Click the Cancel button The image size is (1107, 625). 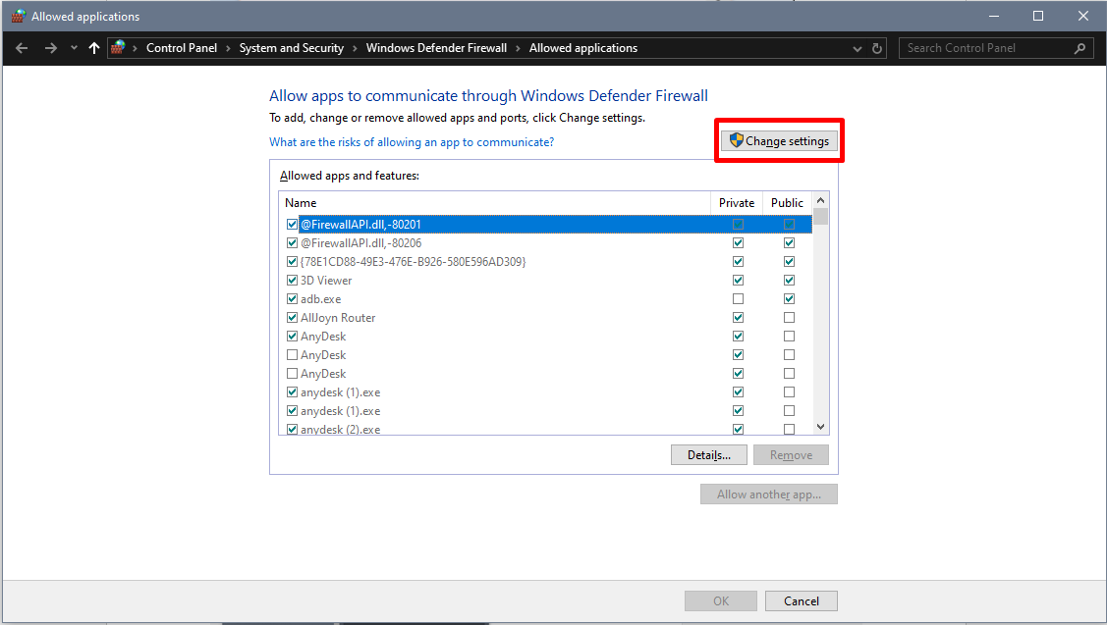tap(802, 601)
